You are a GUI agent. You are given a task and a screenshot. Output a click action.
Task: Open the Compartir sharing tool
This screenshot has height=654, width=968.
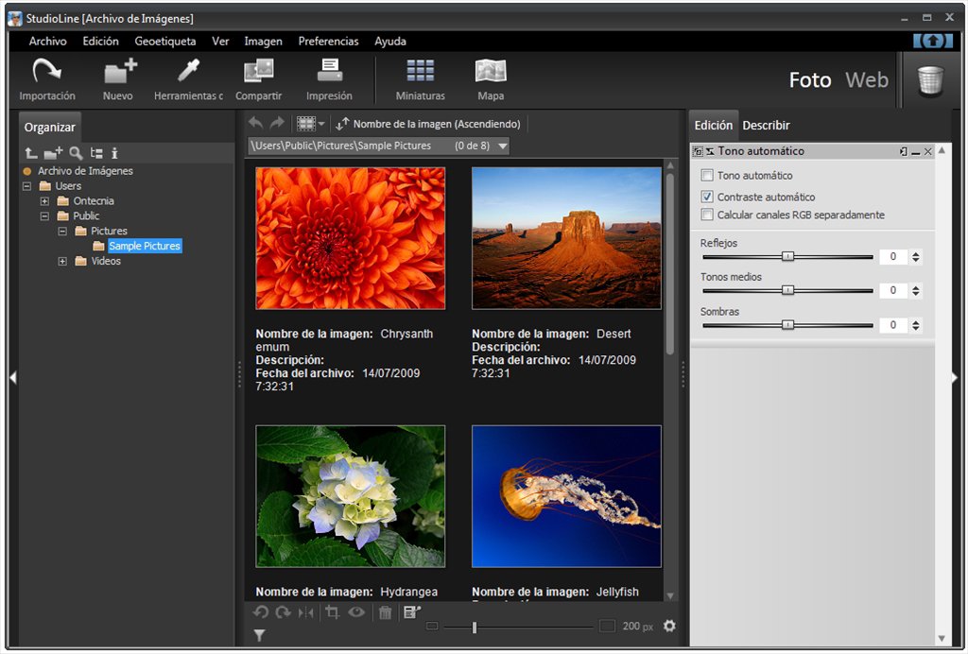pos(258,70)
